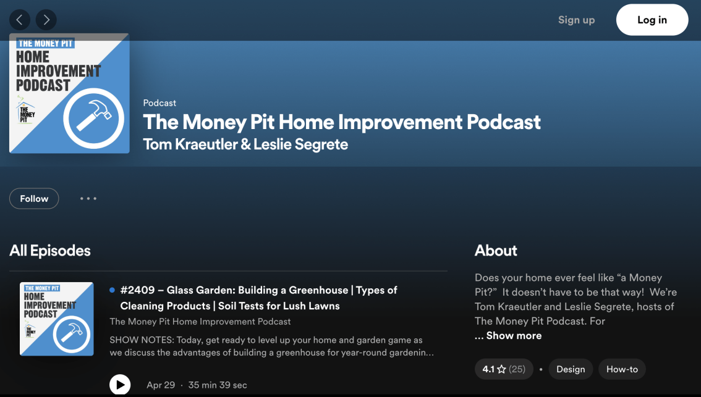Expand the About text with Show more

pyautogui.click(x=508, y=335)
